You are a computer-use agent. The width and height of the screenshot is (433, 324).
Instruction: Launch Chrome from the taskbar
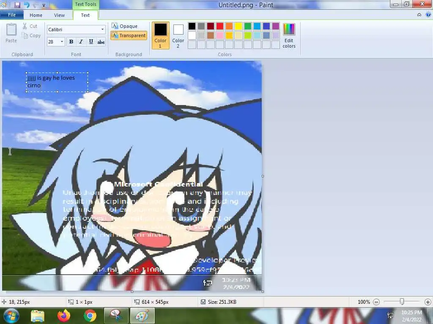(90, 316)
